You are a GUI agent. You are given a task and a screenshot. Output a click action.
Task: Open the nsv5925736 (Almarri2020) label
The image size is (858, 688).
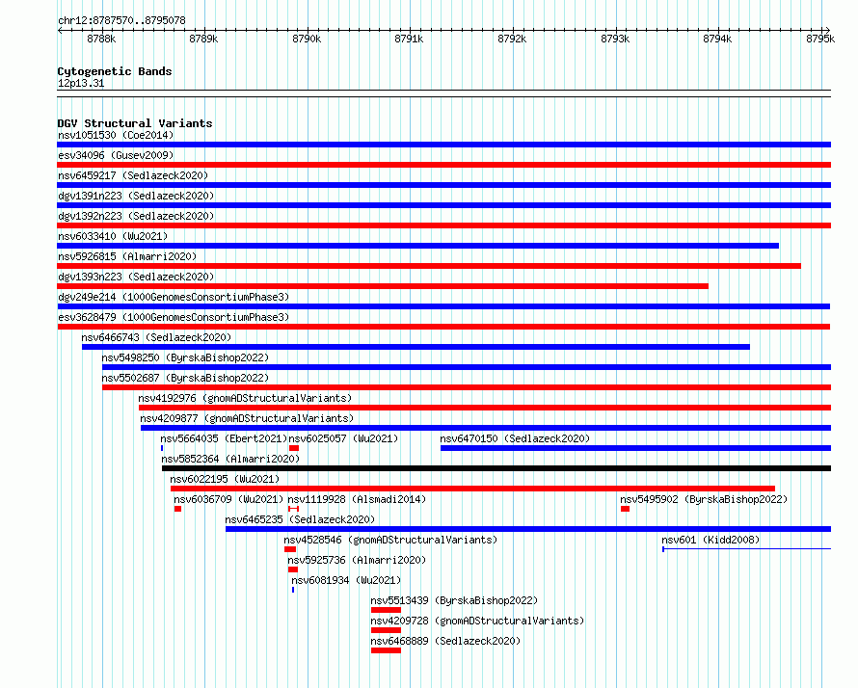(x=357, y=560)
